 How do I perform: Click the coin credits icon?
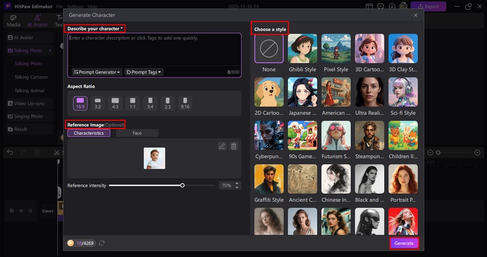(x=71, y=243)
